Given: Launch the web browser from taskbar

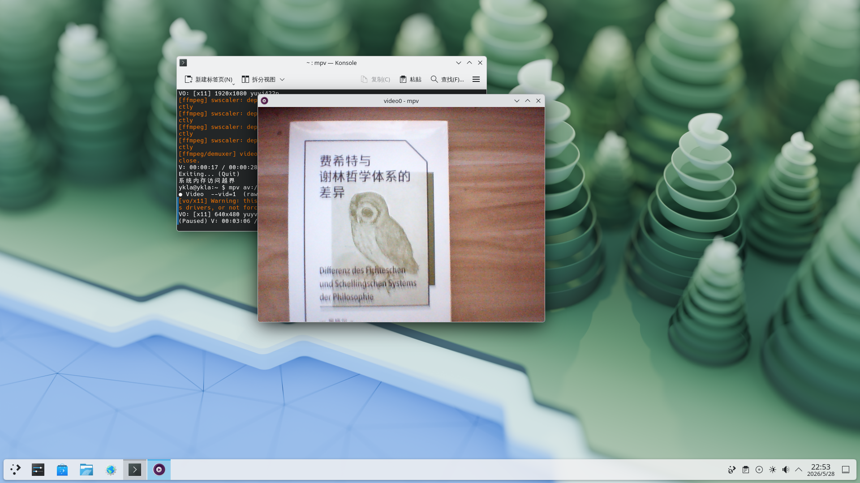Looking at the screenshot, I should click(x=111, y=470).
